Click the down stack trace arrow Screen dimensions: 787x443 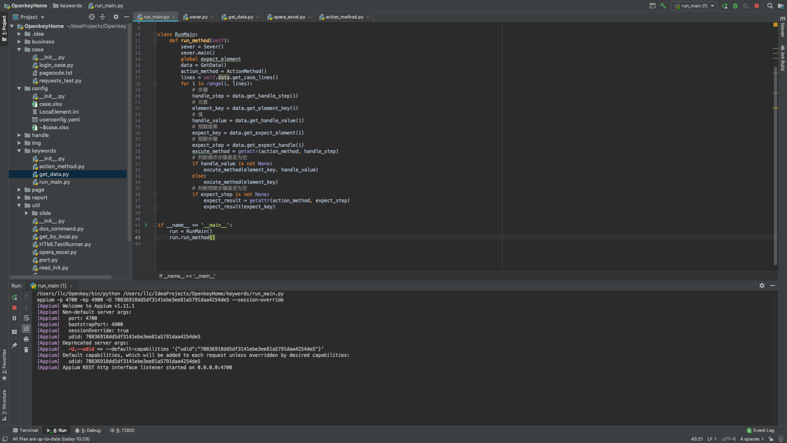[26, 307]
